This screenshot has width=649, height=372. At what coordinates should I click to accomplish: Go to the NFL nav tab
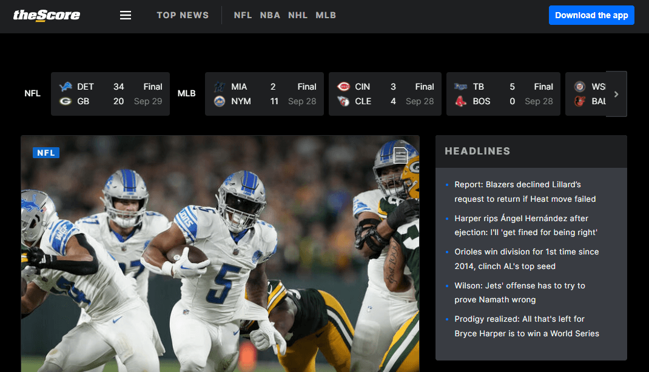click(243, 15)
